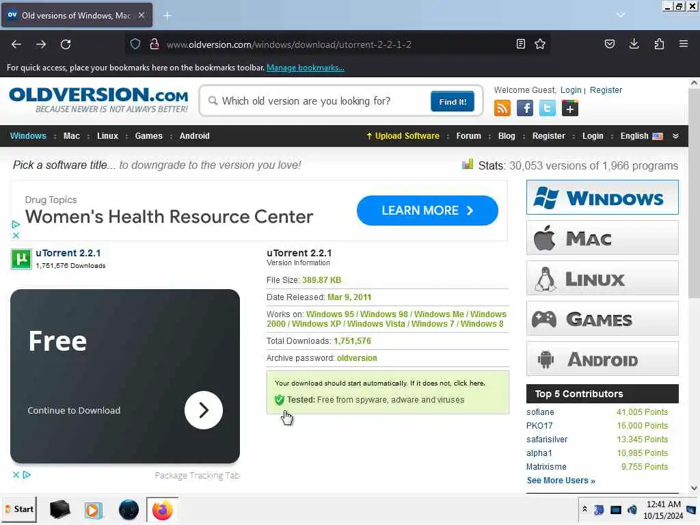
Task: Open the extensions puzzle icon
Action: (659, 44)
